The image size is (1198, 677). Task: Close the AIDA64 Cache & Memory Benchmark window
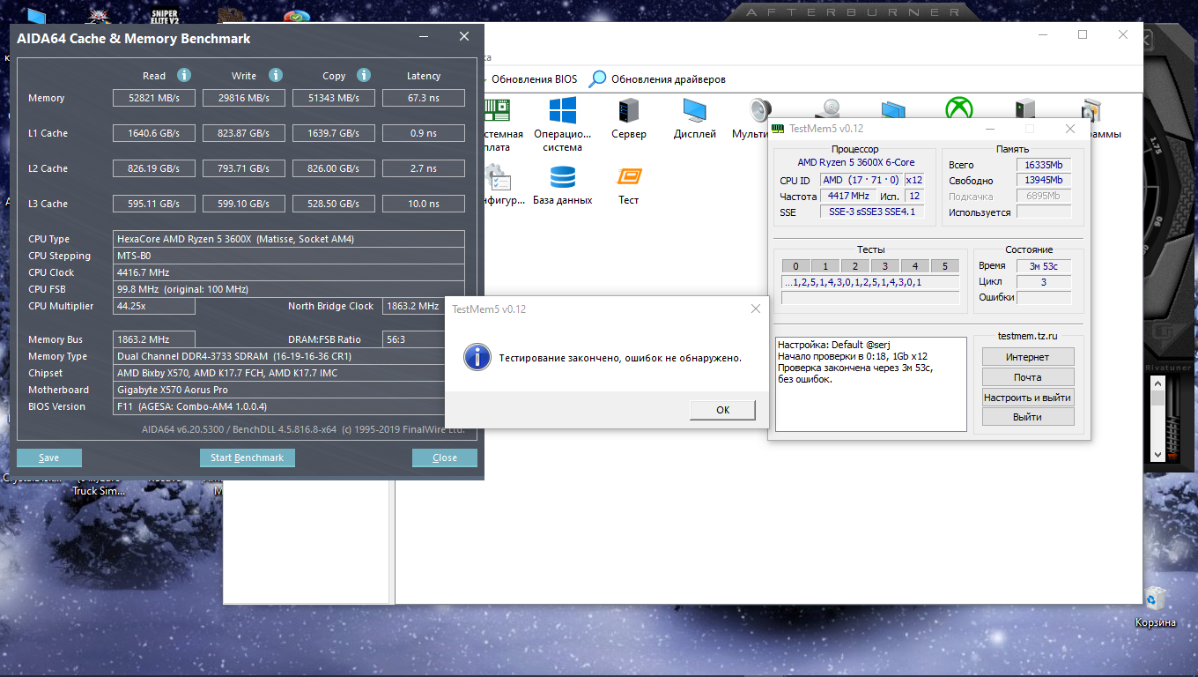464,37
